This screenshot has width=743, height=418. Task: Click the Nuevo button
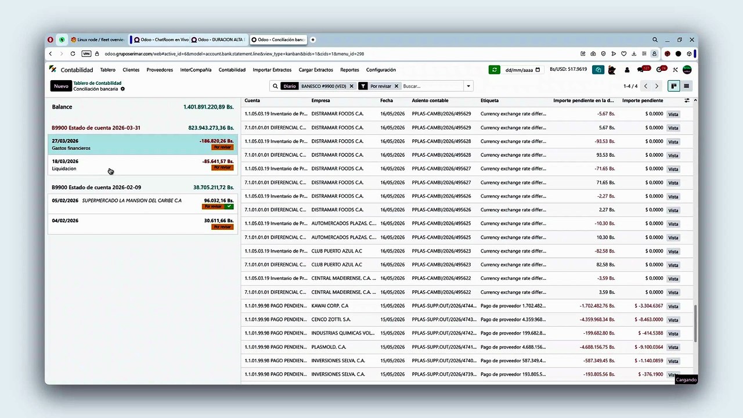61,86
